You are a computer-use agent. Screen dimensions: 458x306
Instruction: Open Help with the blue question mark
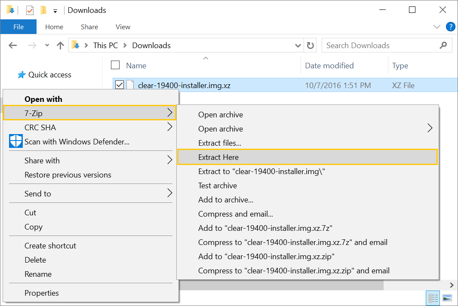450,27
